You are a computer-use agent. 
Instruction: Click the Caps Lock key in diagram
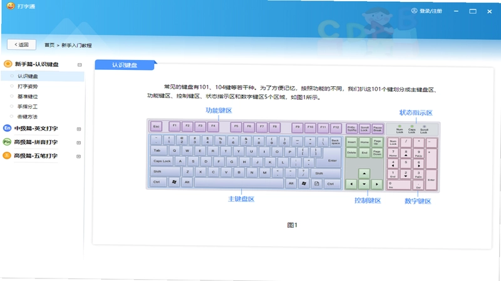162,161
